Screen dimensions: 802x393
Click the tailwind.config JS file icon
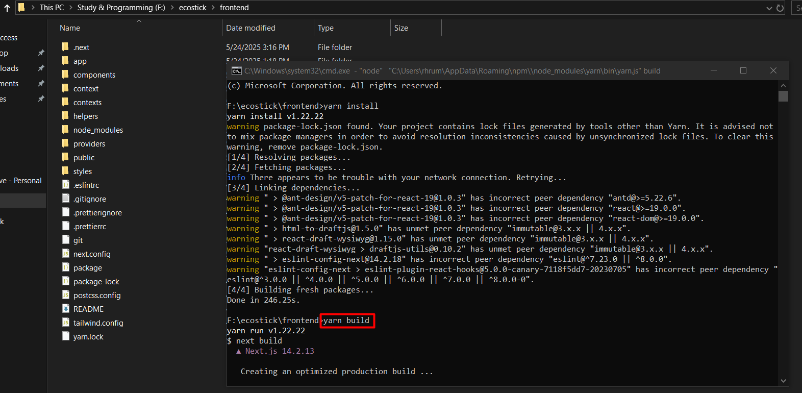(x=65, y=323)
